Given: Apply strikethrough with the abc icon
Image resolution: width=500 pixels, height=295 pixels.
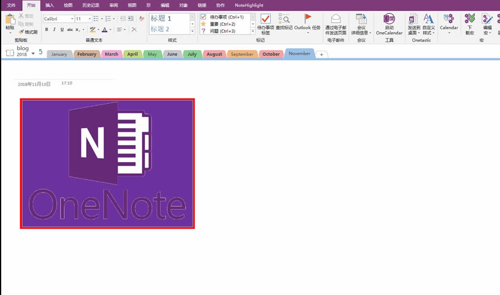Looking at the screenshot, I should pyautogui.click(x=70, y=29).
